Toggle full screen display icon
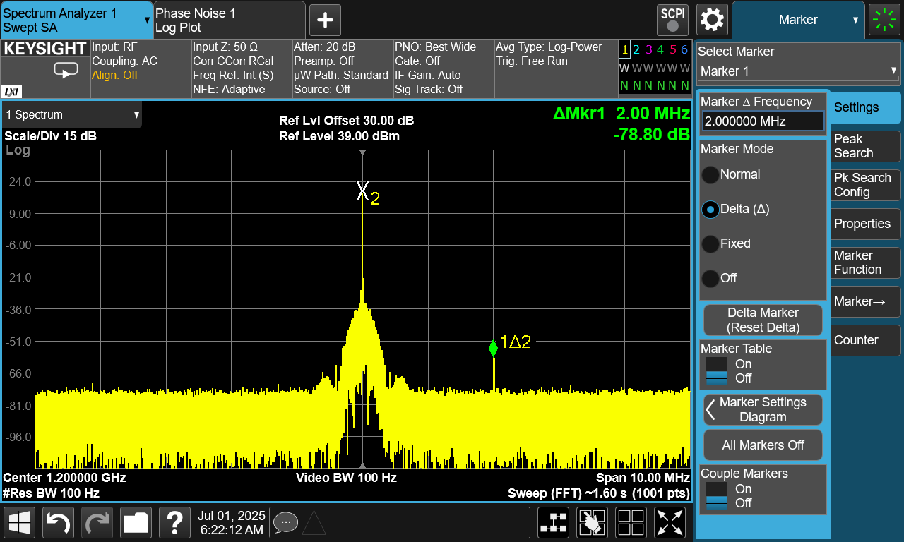The image size is (904, 542). pyautogui.click(x=670, y=523)
